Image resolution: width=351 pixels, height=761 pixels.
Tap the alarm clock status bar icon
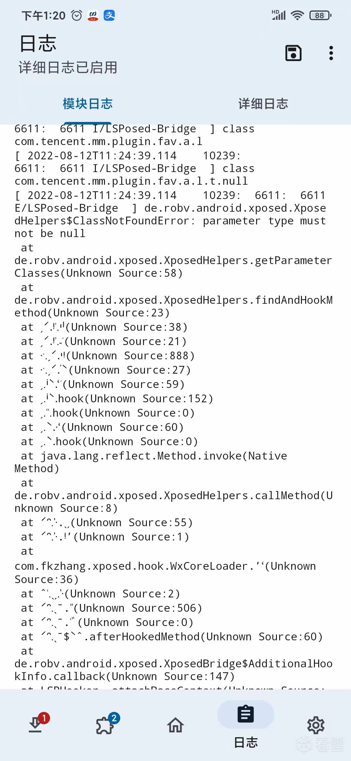pyautogui.click(x=77, y=15)
